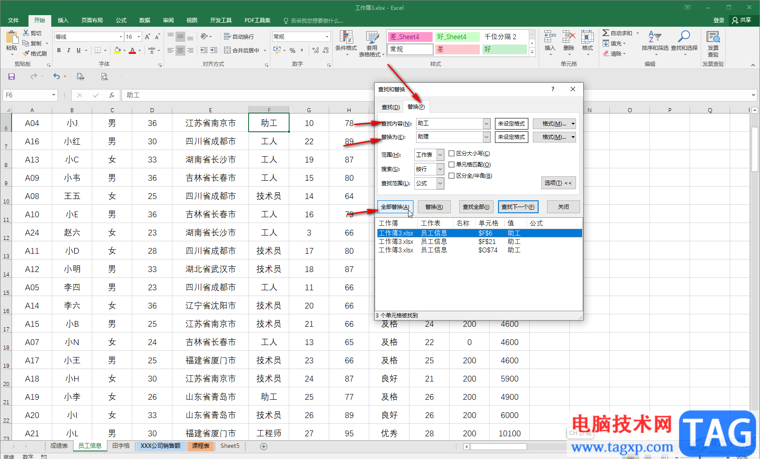Select cell containing 江苏省南京市 in row 6
Screen dimensions: 760x459
click(x=210, y=123)
